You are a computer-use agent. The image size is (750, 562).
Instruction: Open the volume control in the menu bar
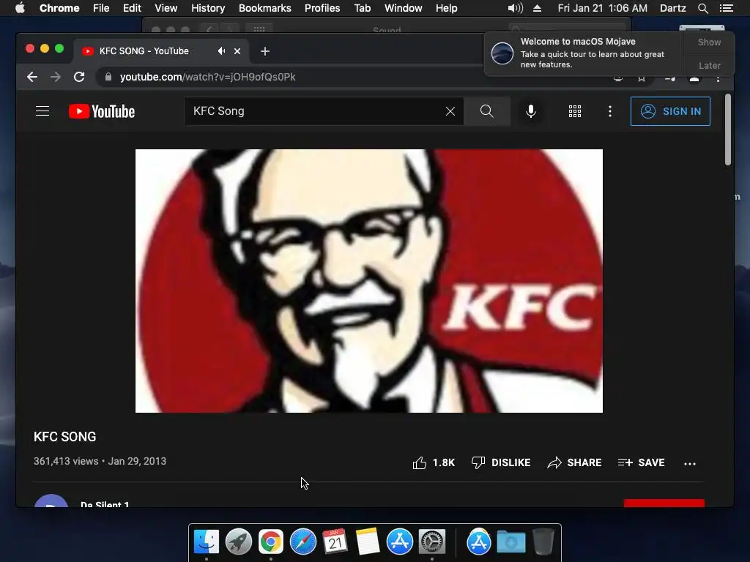[515, 8]
